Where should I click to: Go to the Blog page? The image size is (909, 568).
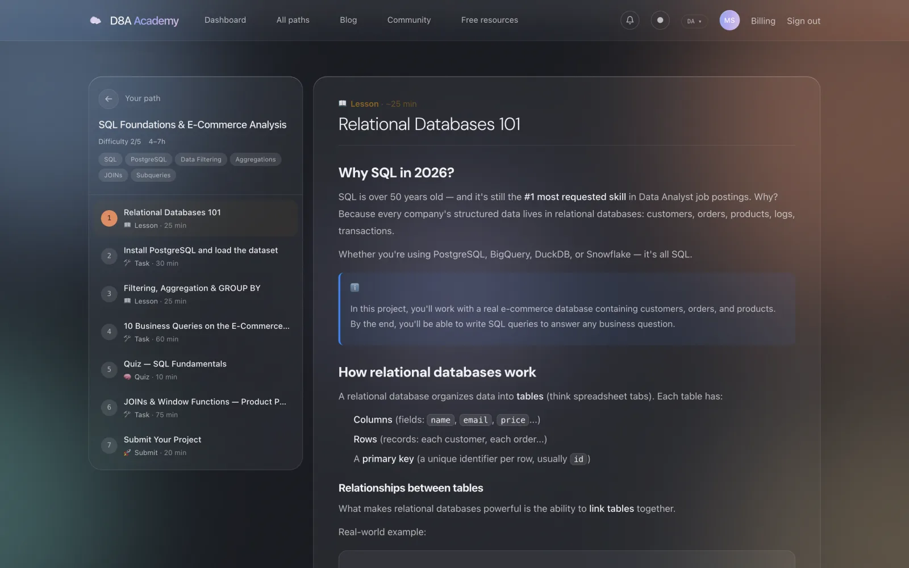click(x=348, y=20)
